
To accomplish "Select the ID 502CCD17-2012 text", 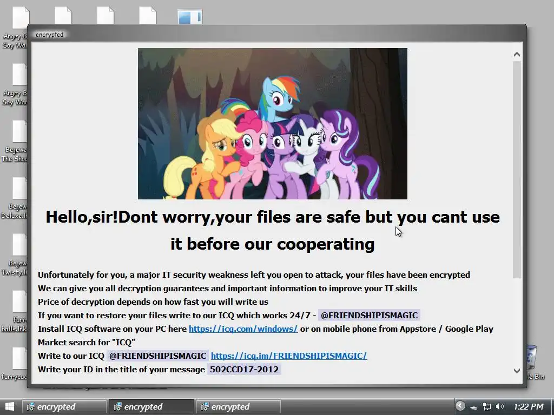I will [x=244, y=369].
